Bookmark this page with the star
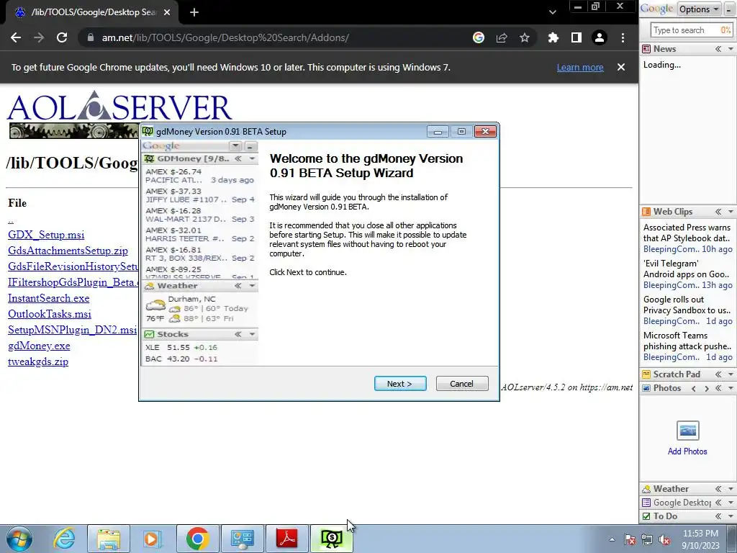The image size is (737, 553). coord(525,37)
